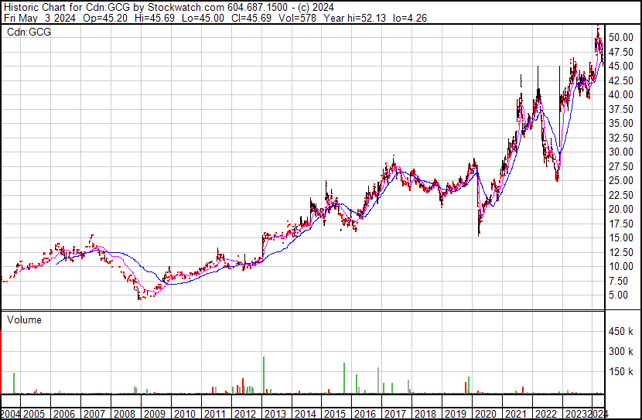This screenshot has width=642, height=420.
Task: Select the 2013 year label on the axis
Action: click(275, 414)
